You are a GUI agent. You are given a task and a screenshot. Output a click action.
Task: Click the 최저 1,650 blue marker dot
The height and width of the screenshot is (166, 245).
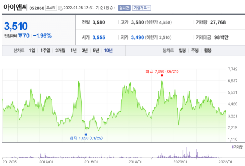click(x=86, y=134)
